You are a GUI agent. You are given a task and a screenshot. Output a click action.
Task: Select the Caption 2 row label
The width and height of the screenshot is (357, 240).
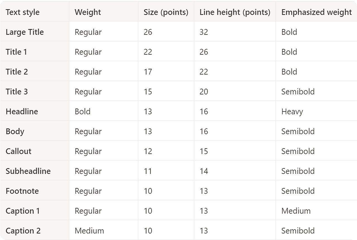click(23, 231)
